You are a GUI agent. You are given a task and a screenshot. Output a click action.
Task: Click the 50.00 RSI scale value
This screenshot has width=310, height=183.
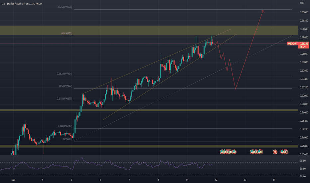303,169
